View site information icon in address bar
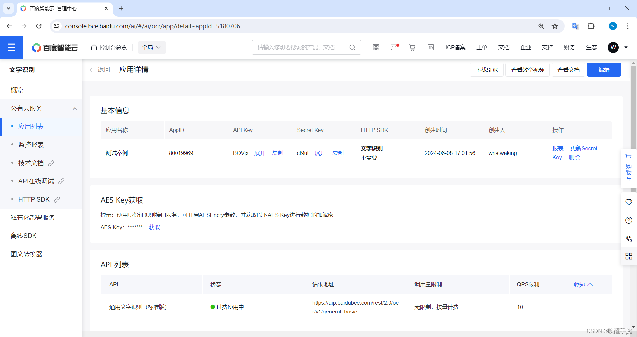 pyautogui.click(x=57, y=26)
